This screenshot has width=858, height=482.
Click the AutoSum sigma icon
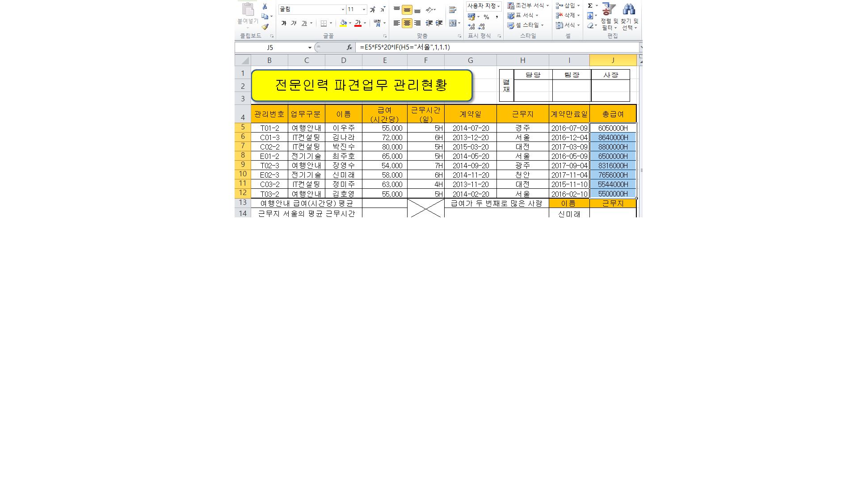590,6
